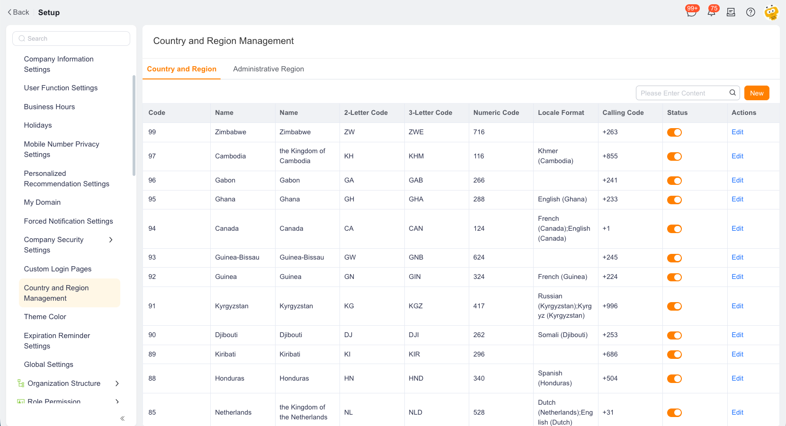
Task: Expand Company Security Settings submenu
Action: [111, 240]
